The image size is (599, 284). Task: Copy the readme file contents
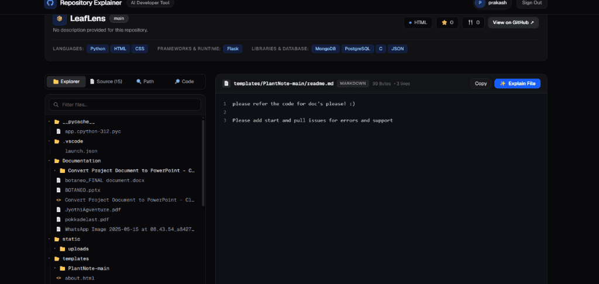click(481, 83)
